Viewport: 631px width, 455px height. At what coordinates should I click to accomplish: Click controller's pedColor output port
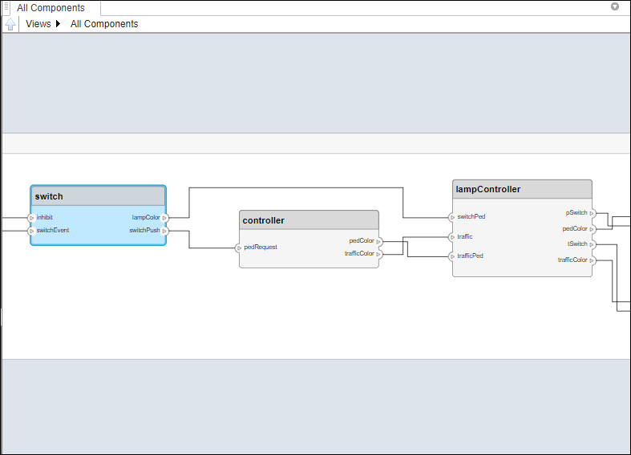click(x=378, y=241)
